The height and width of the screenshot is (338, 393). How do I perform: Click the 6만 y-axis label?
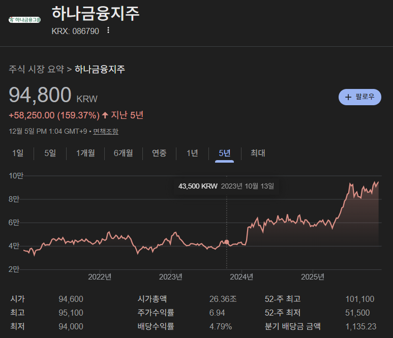pyautogui.click(x=14, y=223)
